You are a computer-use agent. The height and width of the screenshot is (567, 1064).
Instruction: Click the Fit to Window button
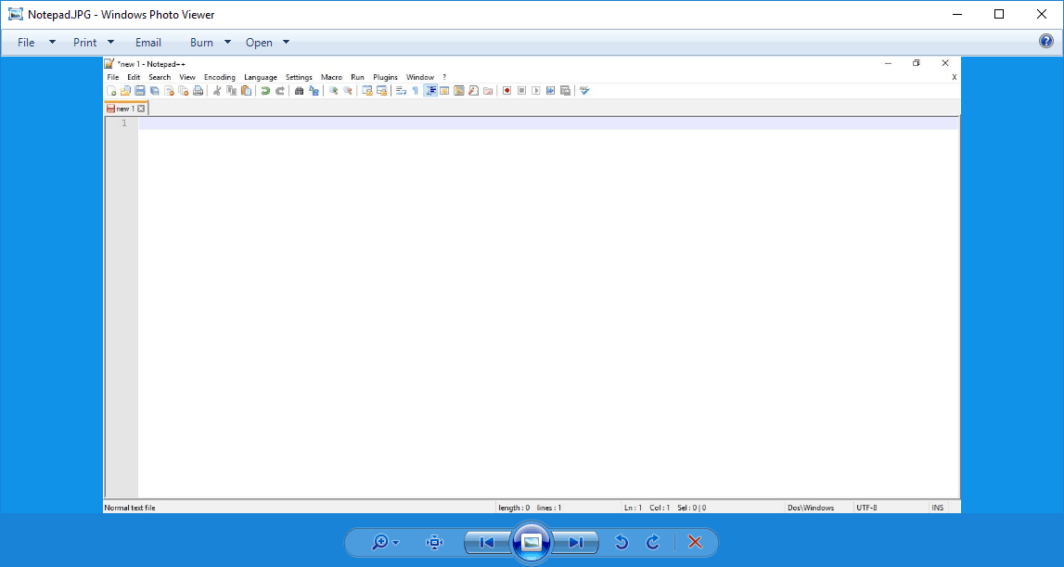433,542
